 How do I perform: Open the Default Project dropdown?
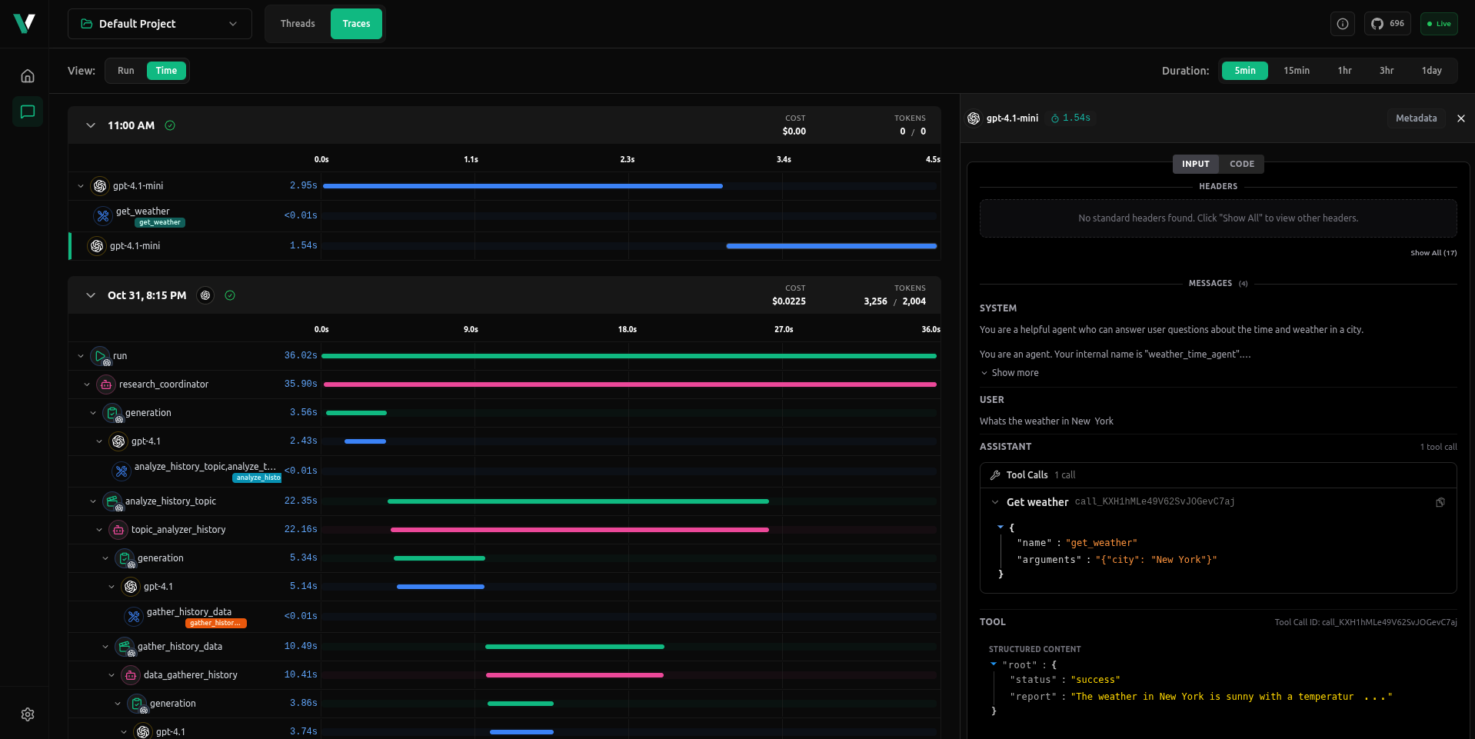coord(159,24)
